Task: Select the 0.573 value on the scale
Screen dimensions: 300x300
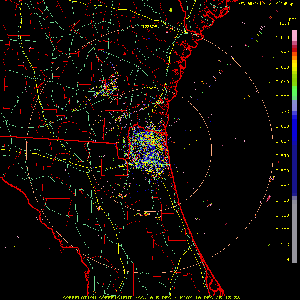Action: point(282,156)
